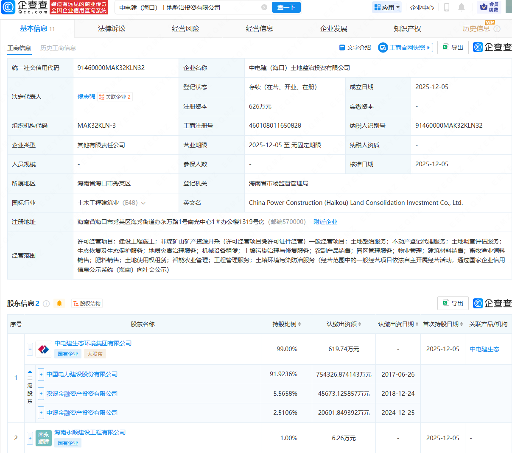Open the mobile app phone icon

446,7
